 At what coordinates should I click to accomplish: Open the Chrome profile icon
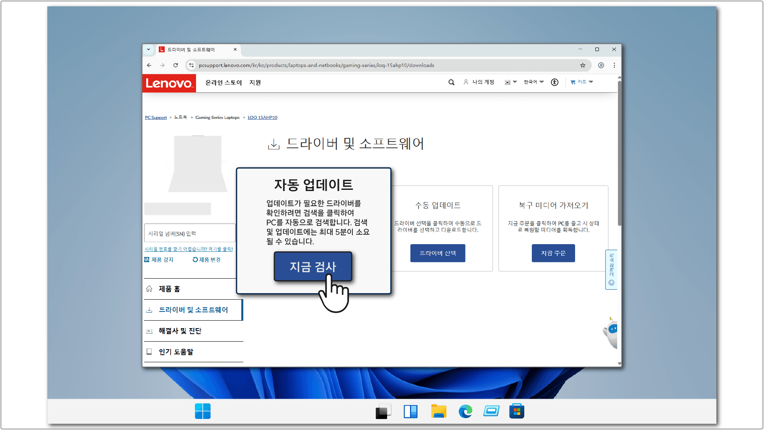pyautogui.click(x=601, y=65)
